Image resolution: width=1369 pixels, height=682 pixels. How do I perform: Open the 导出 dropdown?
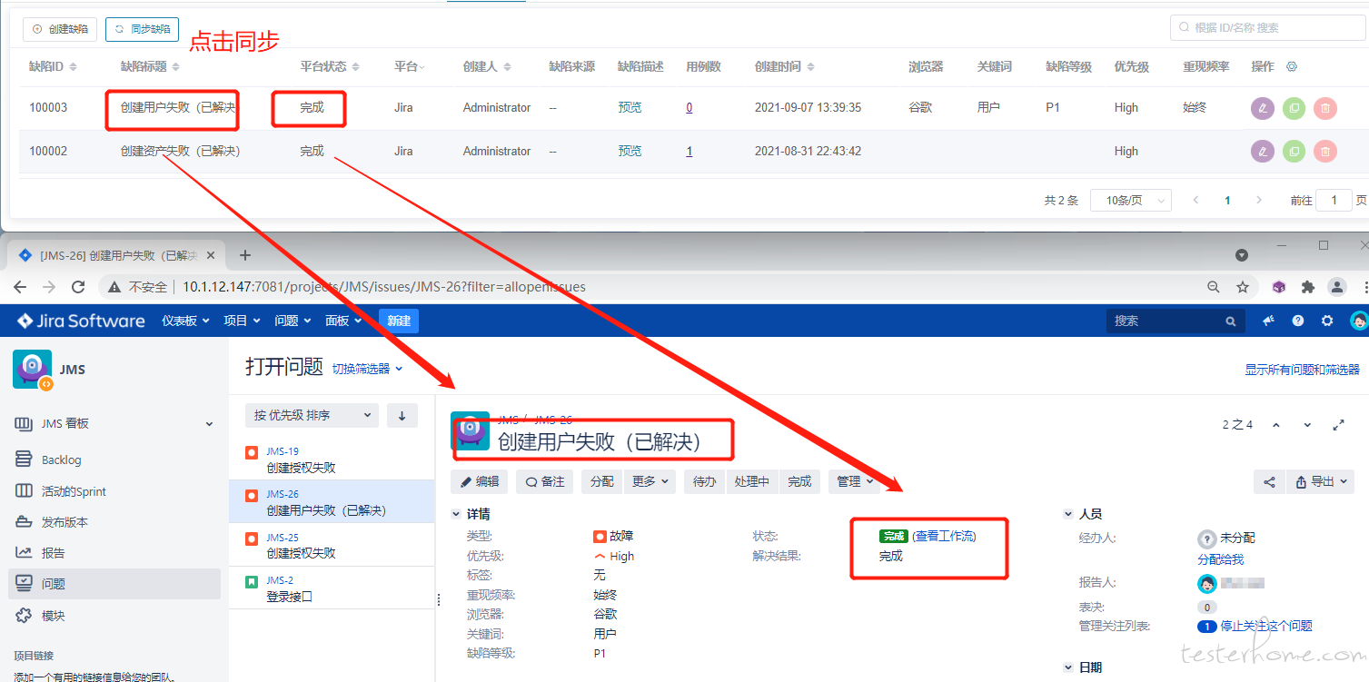[x=1323, y=481]
